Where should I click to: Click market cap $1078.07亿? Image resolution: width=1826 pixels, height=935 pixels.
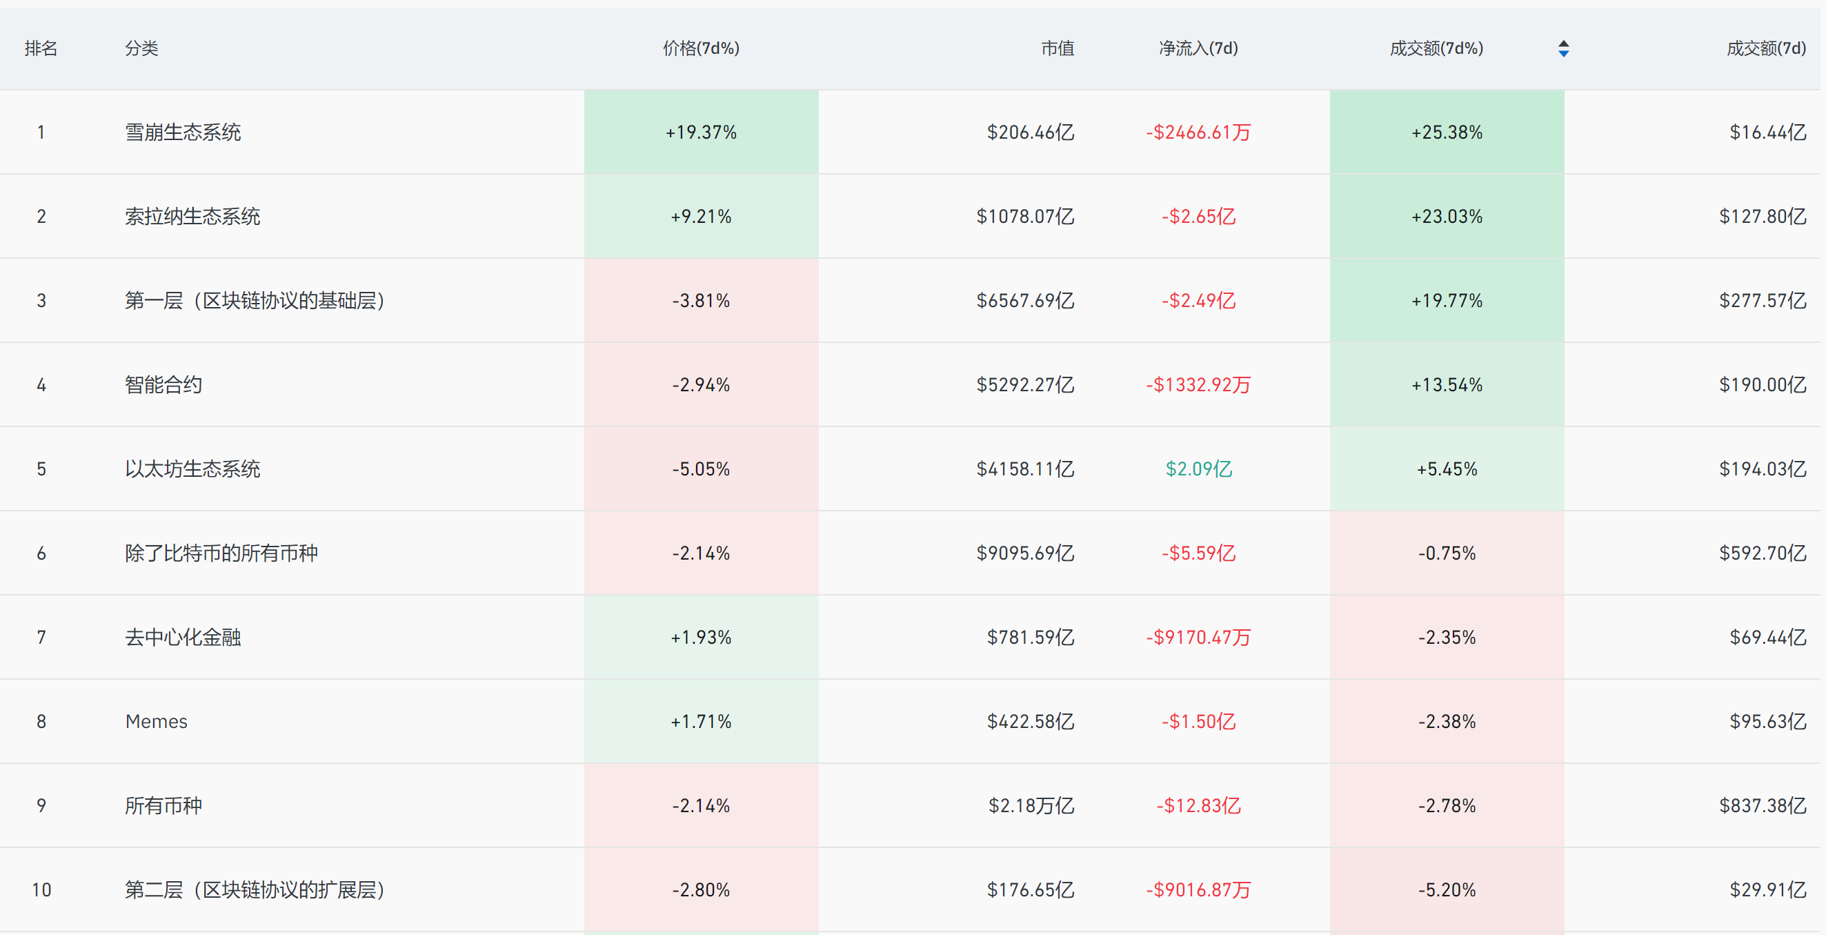[1025, 216]
